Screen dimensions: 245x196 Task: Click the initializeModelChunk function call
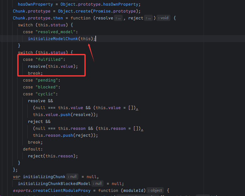click(x=53, y=39)
